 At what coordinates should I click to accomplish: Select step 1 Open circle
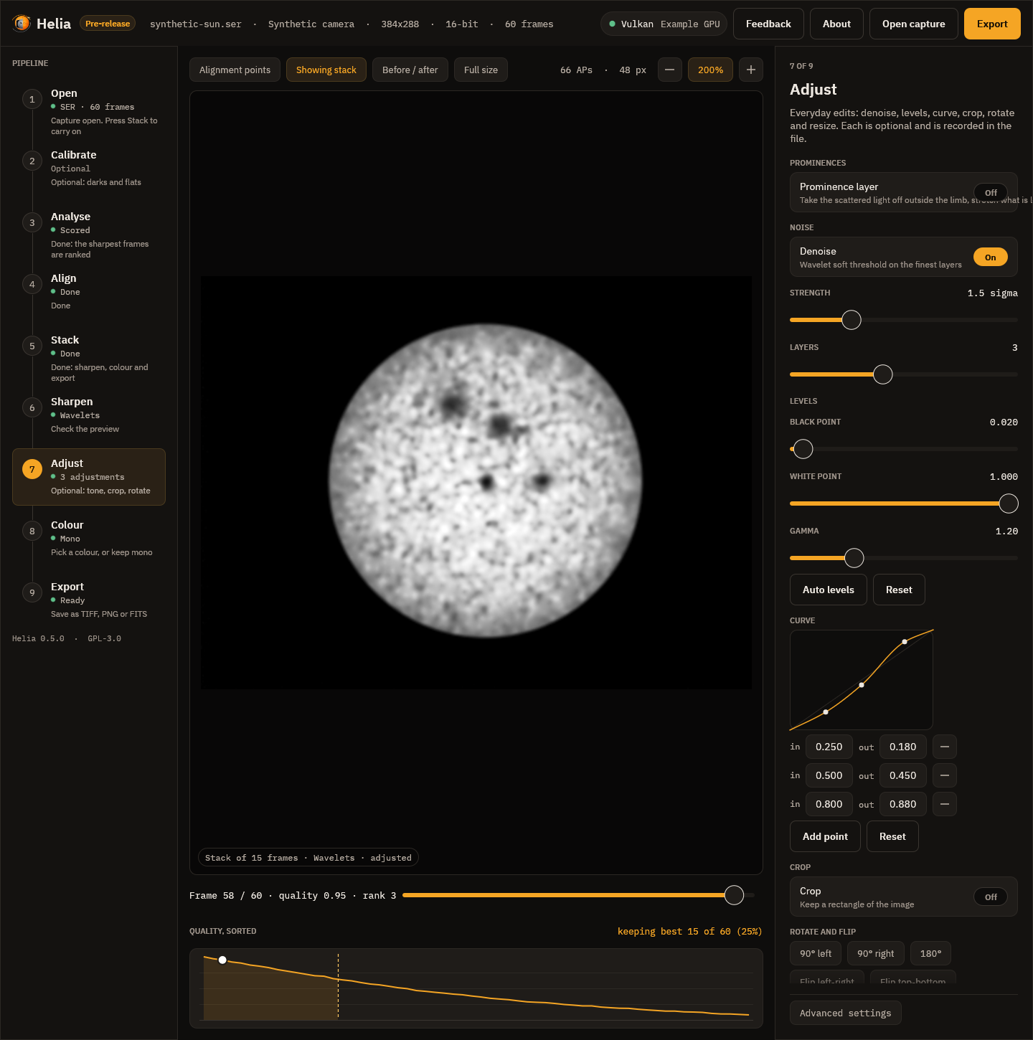click(32, 99)
